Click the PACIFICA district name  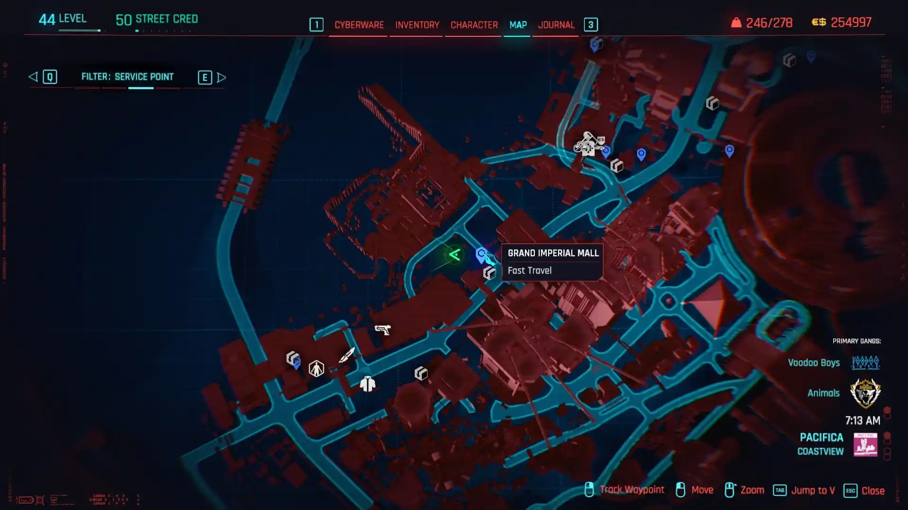[x=821, y=437]
